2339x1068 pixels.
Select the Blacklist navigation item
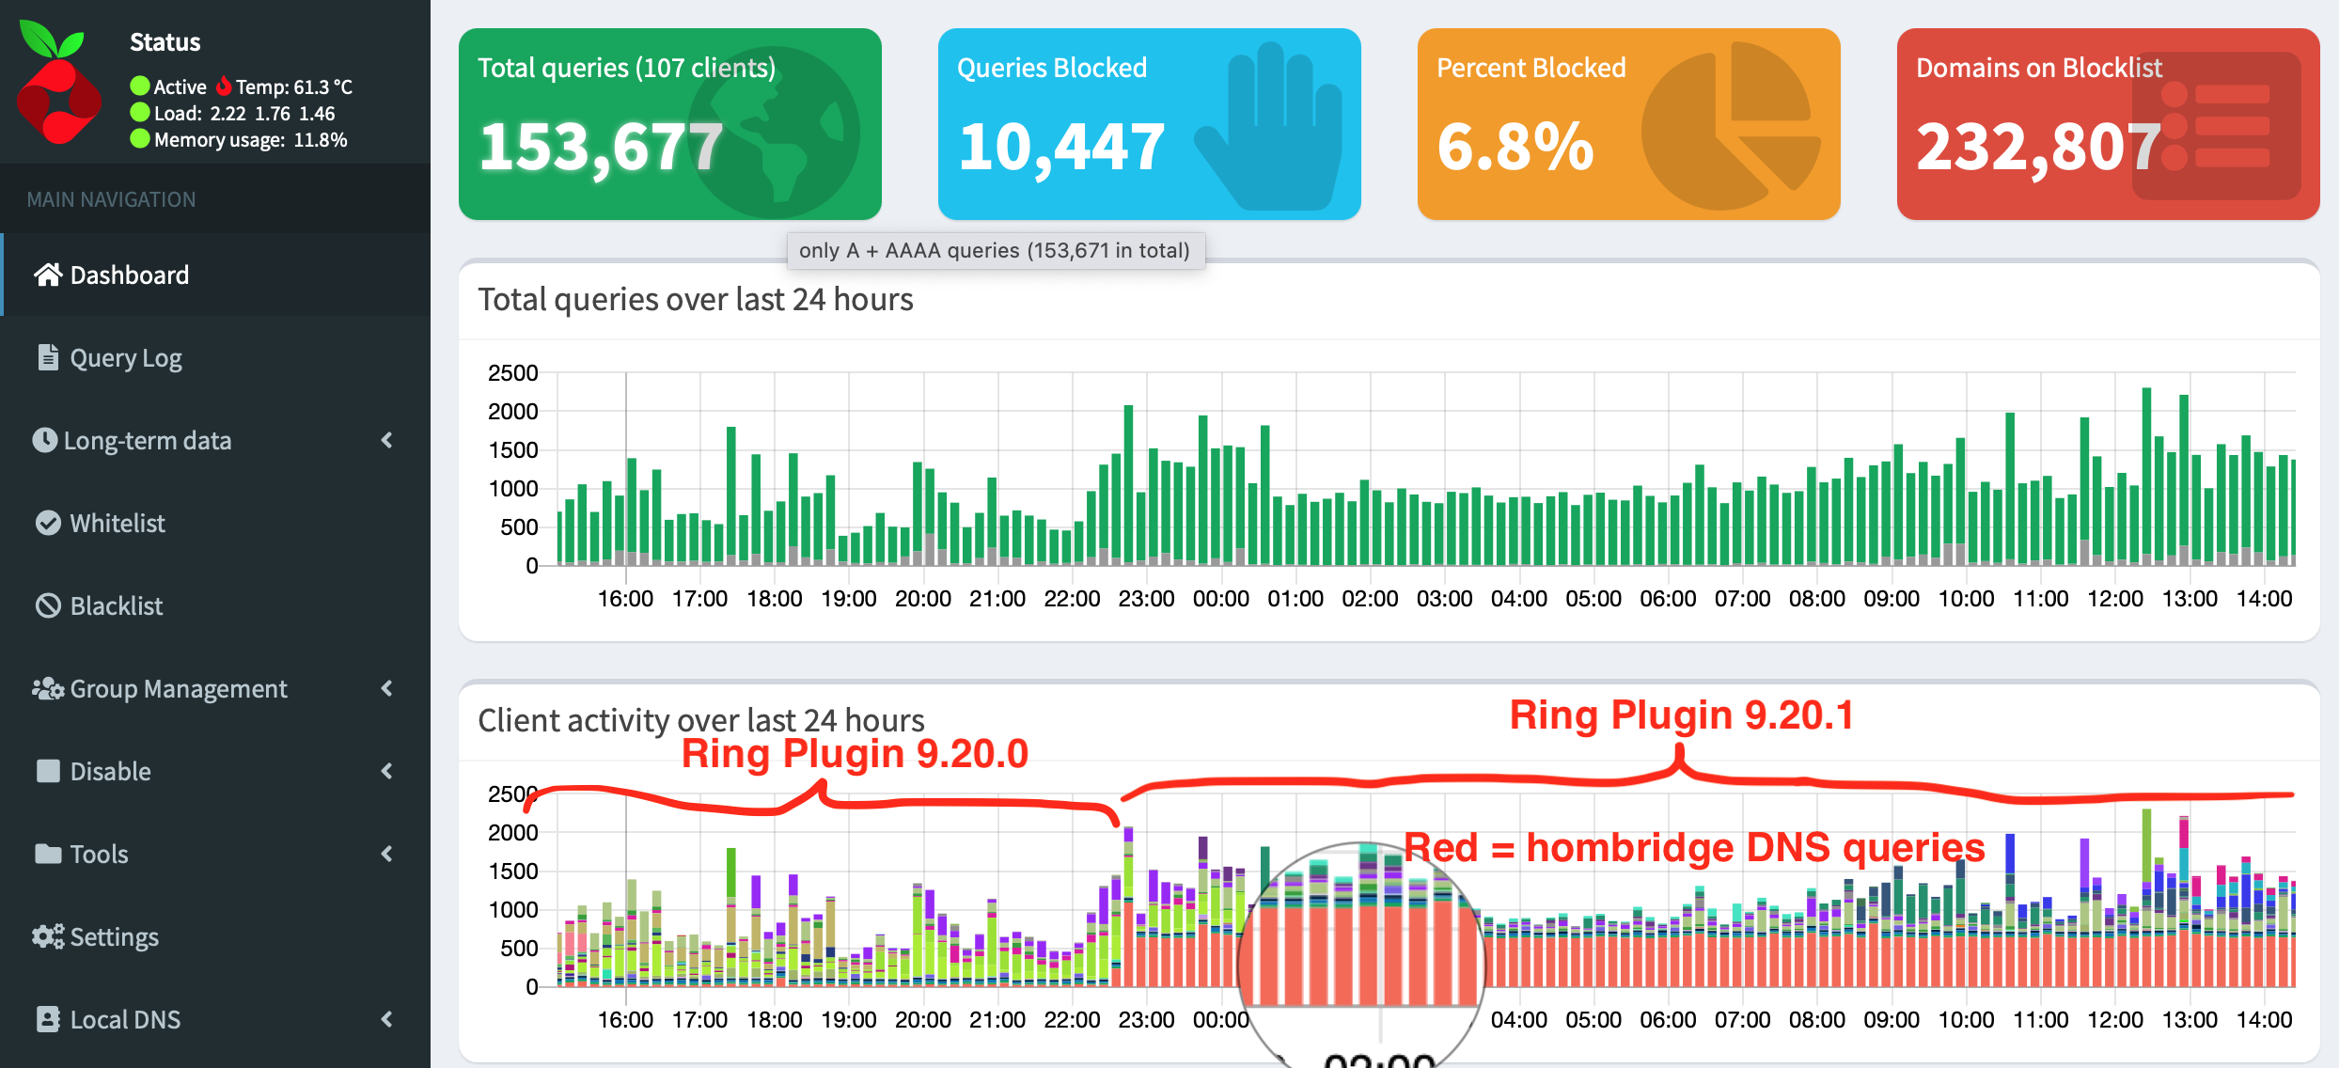pyautogui.click(x=115, y=605)
